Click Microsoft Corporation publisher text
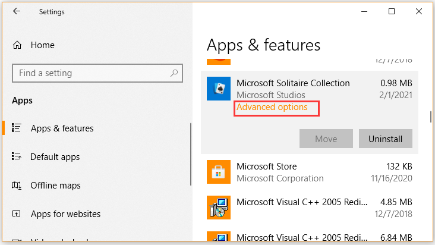Screen dimensions: 435x245 [x=280, y=178]
